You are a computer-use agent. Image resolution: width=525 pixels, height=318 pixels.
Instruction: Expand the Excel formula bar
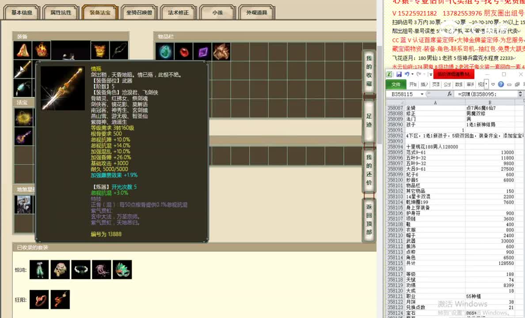[520, 94]
